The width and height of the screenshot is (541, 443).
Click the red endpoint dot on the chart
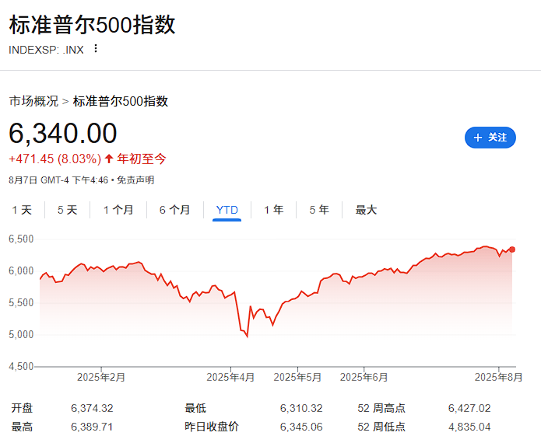click(512, 249)
